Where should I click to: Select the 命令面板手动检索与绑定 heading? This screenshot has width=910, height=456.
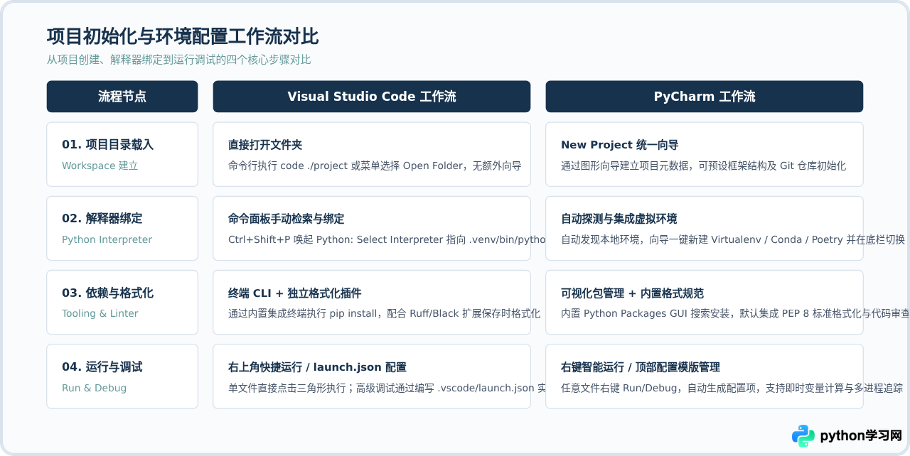(x=287, y=218)
